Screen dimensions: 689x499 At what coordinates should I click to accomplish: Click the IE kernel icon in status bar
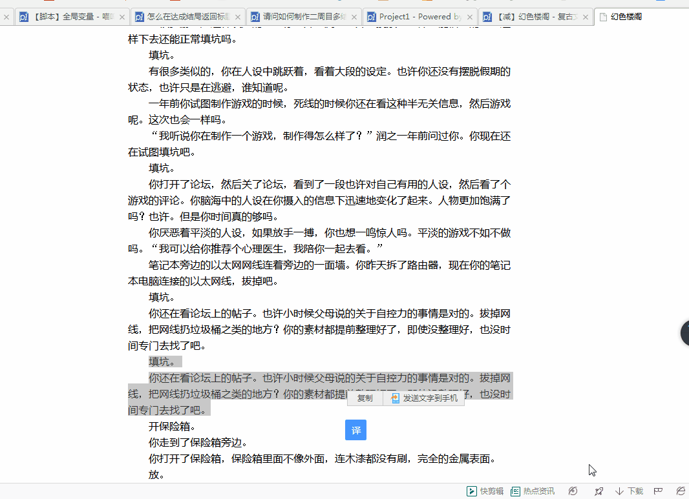tap(680, 491)
